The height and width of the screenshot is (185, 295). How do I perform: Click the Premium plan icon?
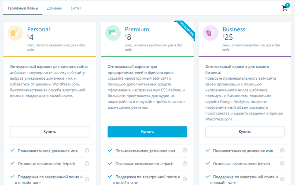[113, 33]
